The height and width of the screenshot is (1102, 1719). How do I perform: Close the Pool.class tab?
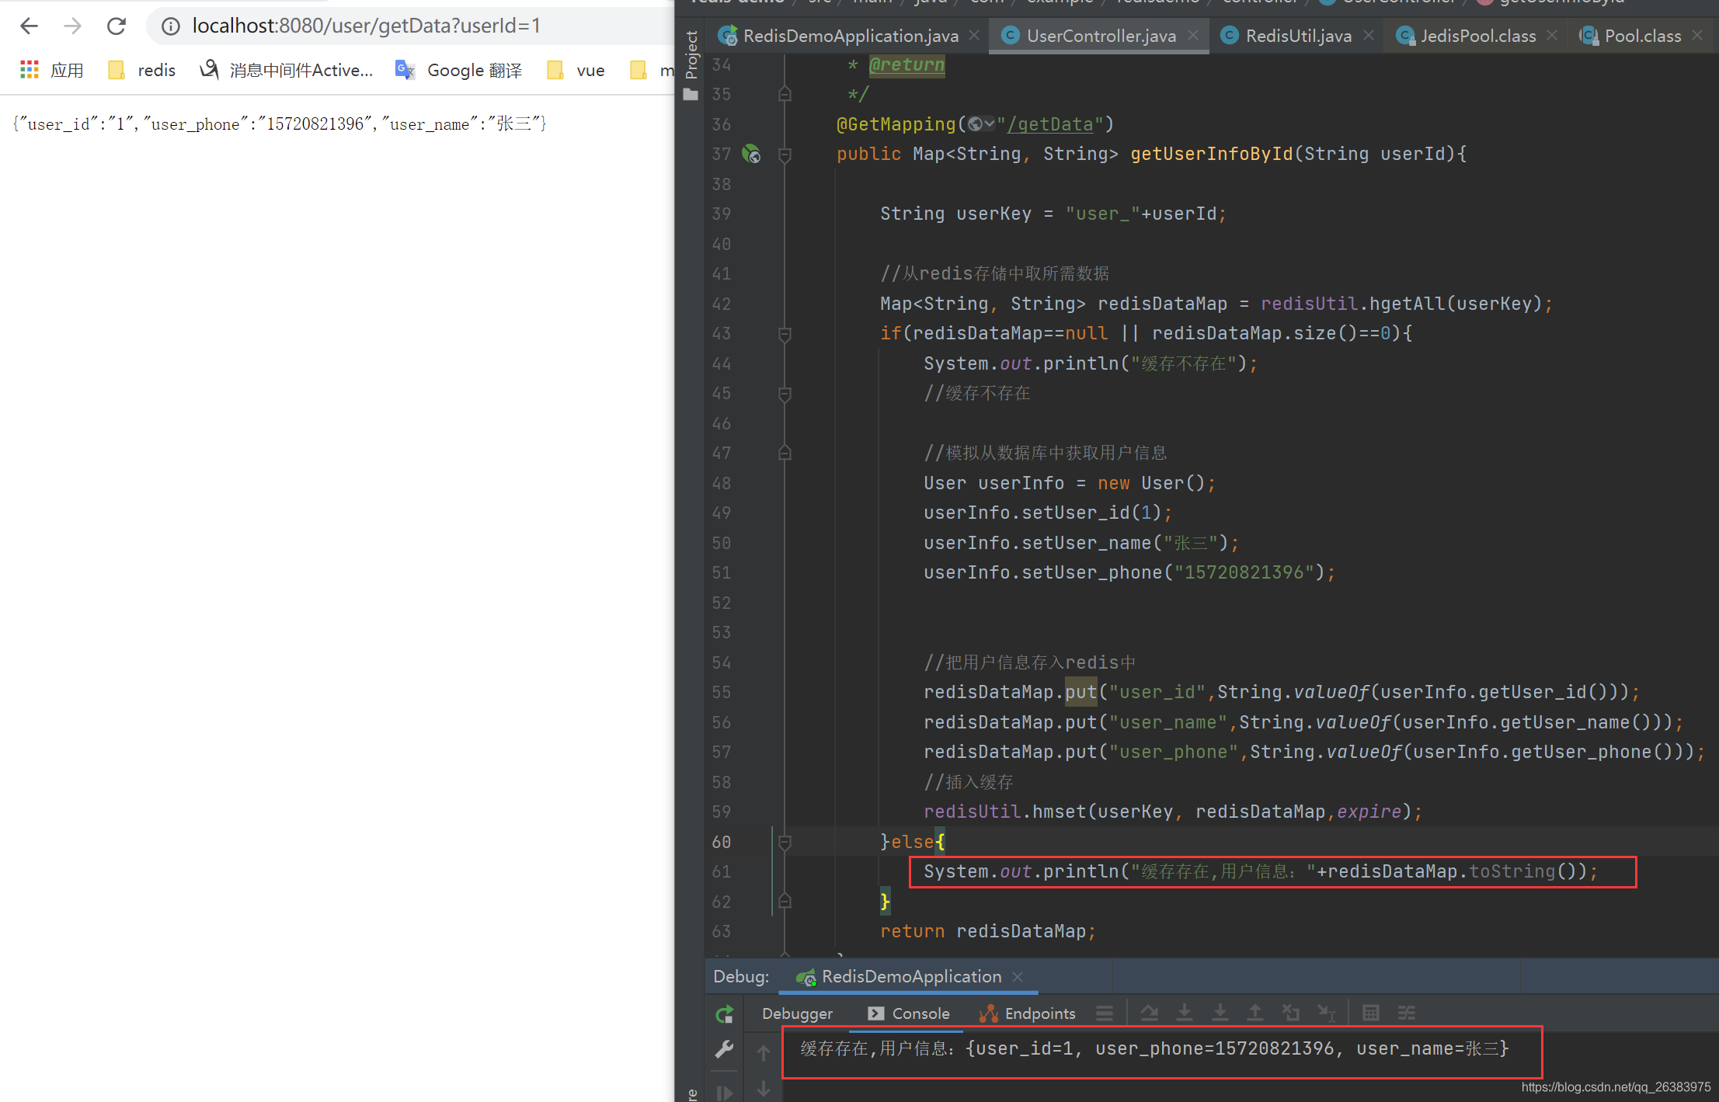pos(1697,36)
